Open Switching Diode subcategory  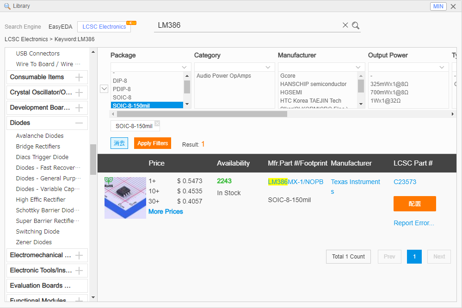(38, 231)
